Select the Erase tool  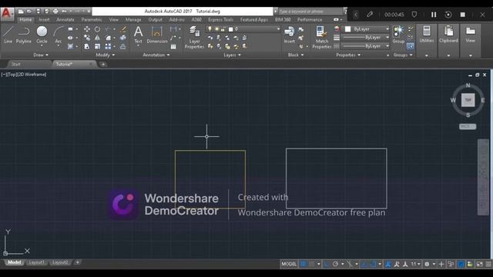pos(123,29)
